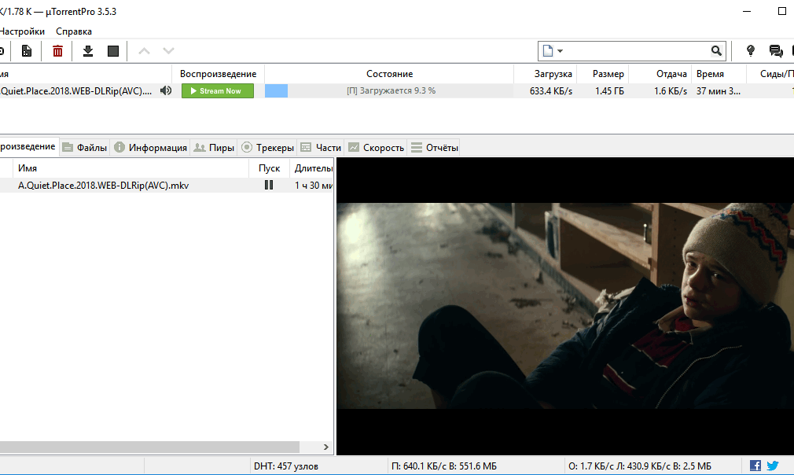Open the Настройки menu
The height and width of the screenshot is (475, 794).
click(x=22, y=31)
